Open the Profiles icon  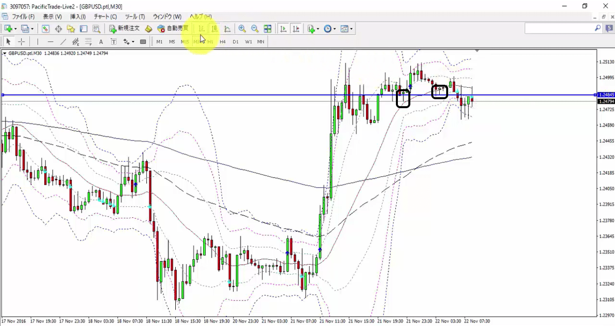[25, 29]
